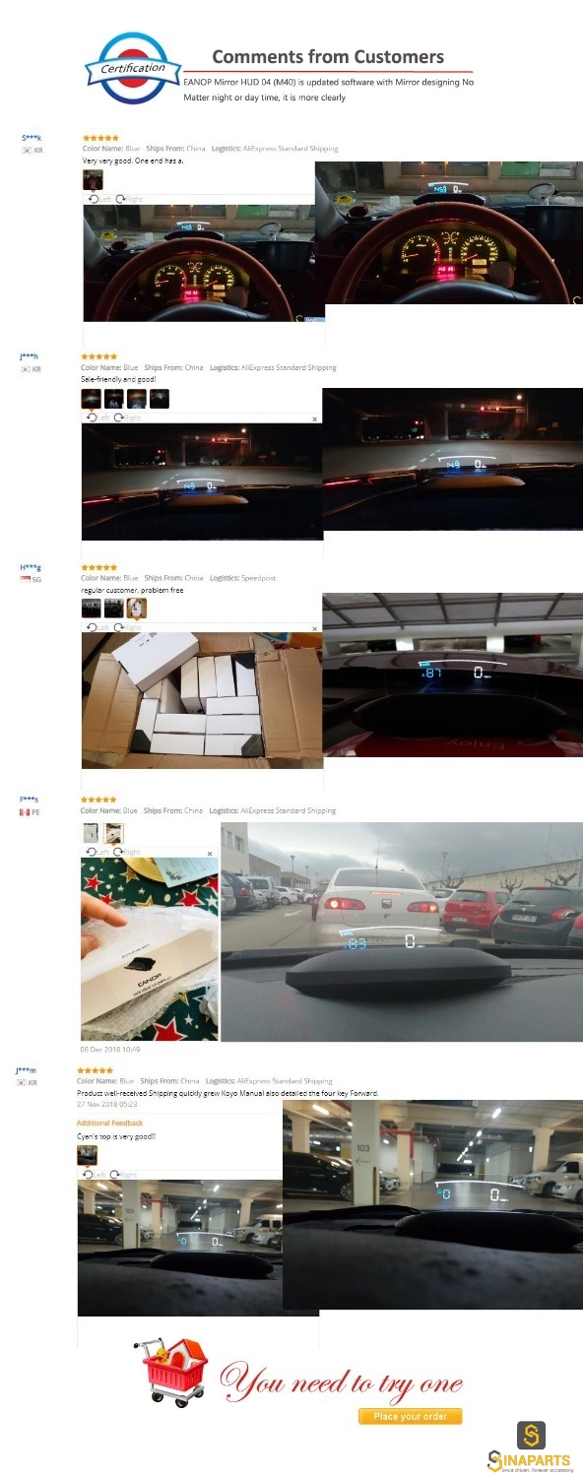This screenshot has height=1477, width=583.
Task: Close the box photo viewer in H***g's review
Action: click(x=315, y=628)
